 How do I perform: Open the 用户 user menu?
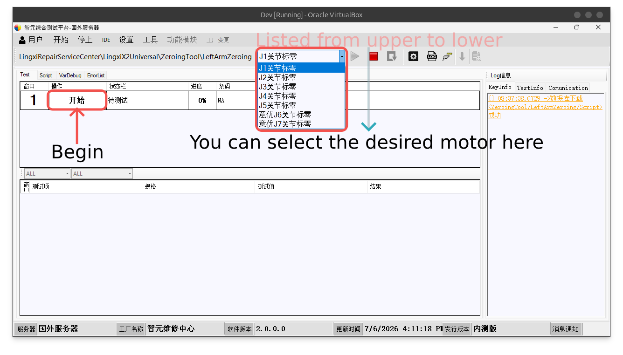tap(31, 40)
